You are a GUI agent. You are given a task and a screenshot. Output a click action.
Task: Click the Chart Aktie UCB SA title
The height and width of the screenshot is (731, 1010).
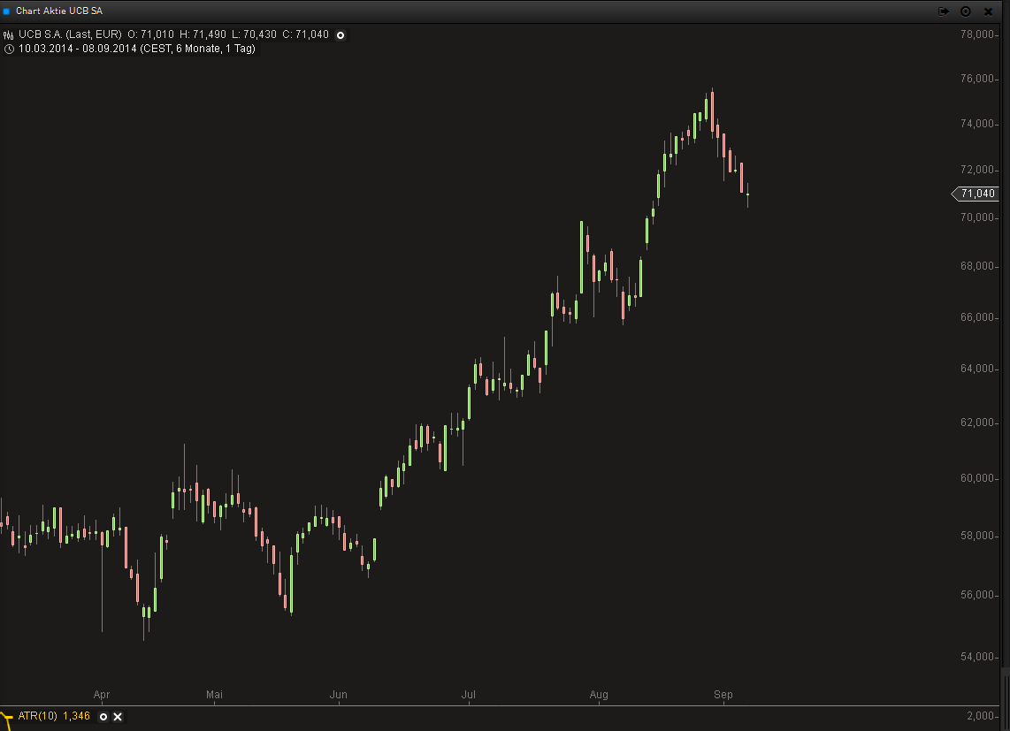(x=59, y=11)
